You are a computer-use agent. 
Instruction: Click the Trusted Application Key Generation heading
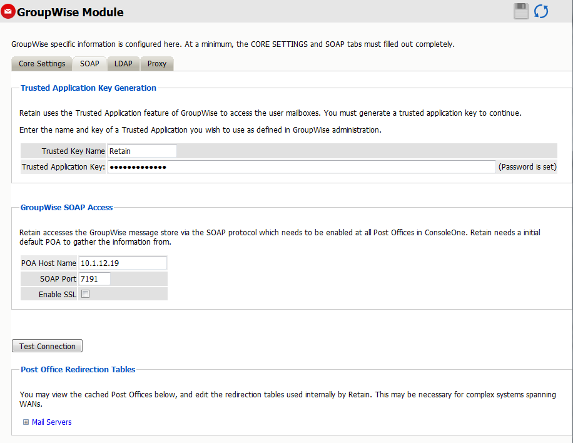coord(88,88)
